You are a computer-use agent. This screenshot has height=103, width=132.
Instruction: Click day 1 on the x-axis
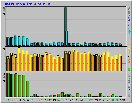9,100
